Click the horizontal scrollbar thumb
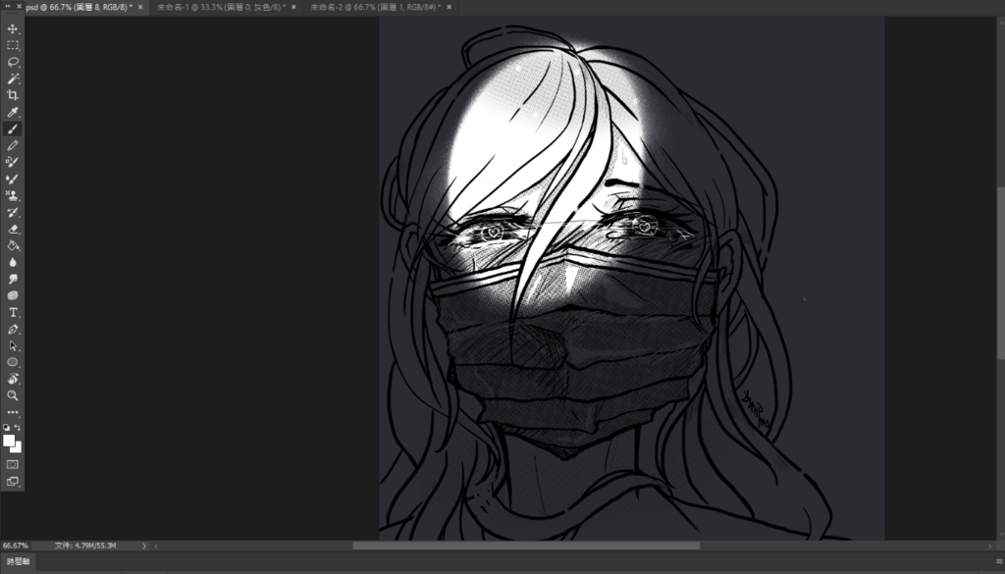This screenshot has width=1005, height=574. 526,546
